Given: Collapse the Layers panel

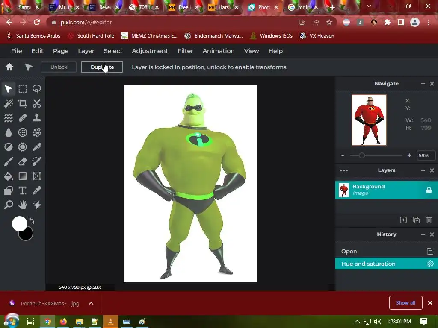Looking at the screenshot, I should click(x=423, y=170).
